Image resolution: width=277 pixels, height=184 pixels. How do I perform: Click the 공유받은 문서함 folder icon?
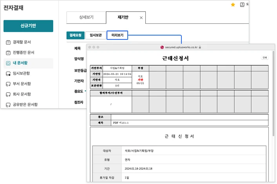click(8, 105)
